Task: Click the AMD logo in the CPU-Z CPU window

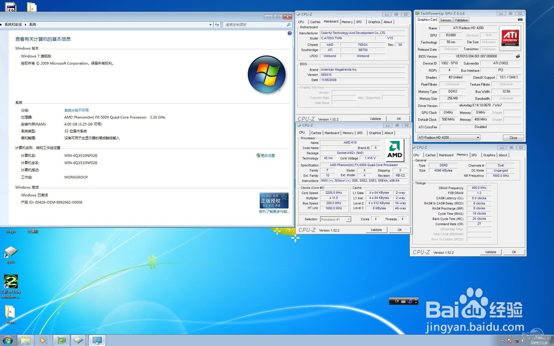Action: [x=394, y=150]
